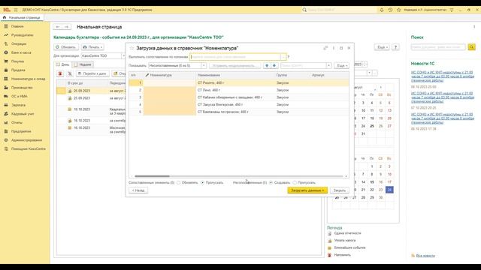Click the Поиск panel input field
Screen dimensions: 481x270
(x=438, y=46)
